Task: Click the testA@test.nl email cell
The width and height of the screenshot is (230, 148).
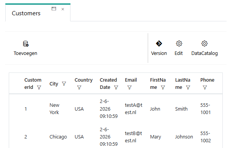Action: click(x=134, y=109)
